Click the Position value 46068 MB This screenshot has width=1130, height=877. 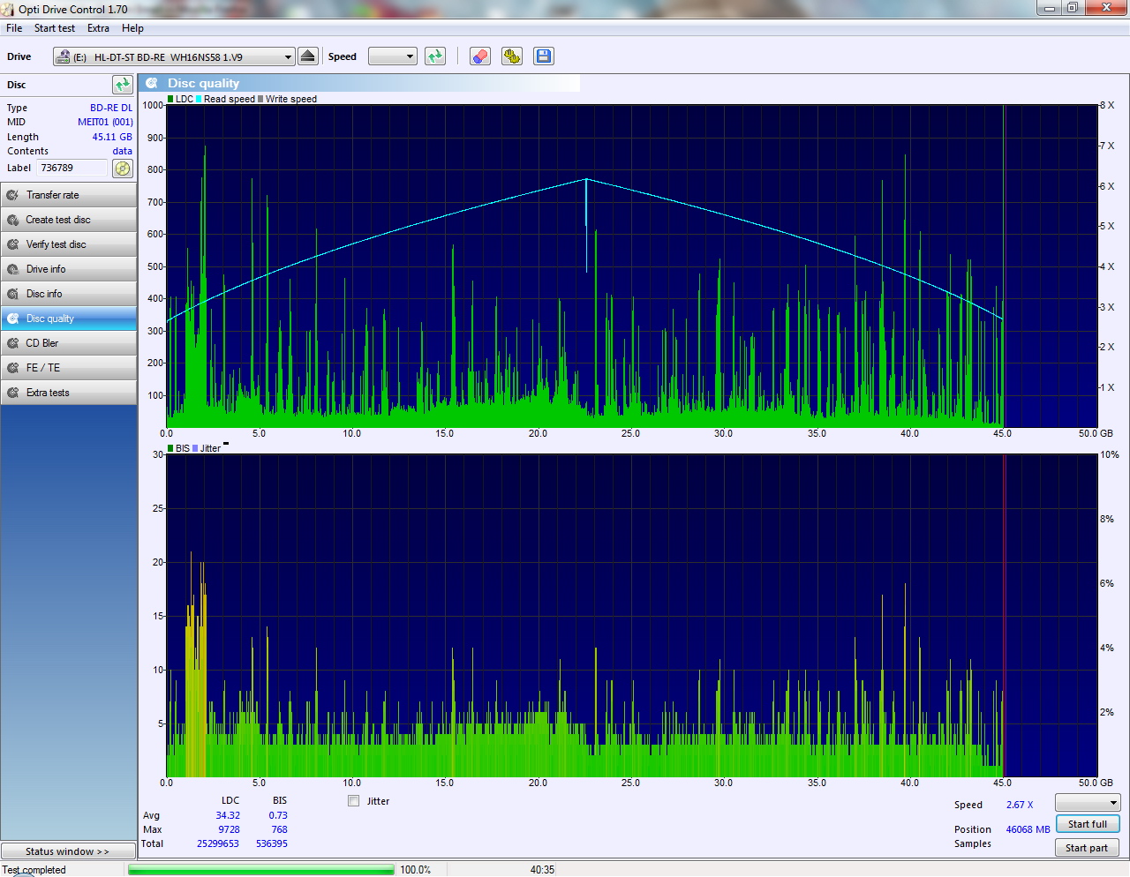pyautogui.click(x=1028, y=829)
